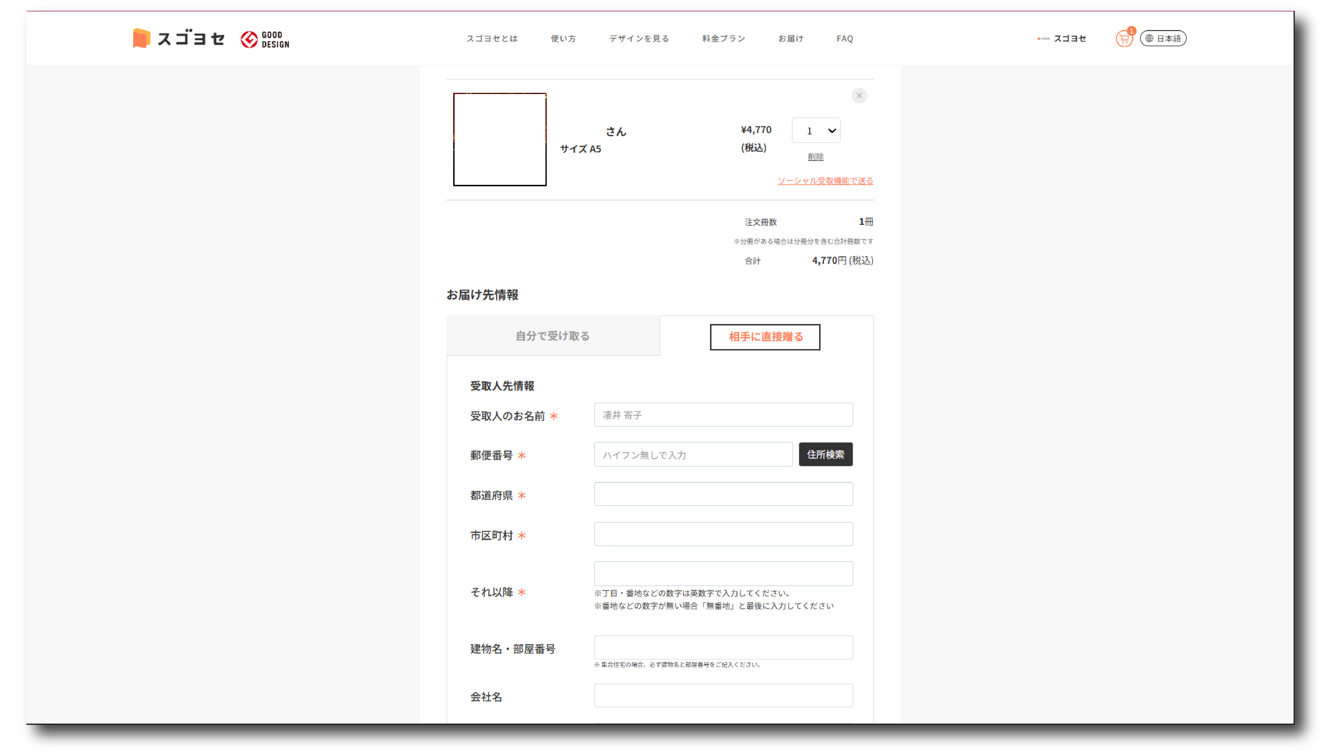This screenshot has width=1324, height=754.
Task: Click the product cover thumbnail
Action: [x=500, y=139]
